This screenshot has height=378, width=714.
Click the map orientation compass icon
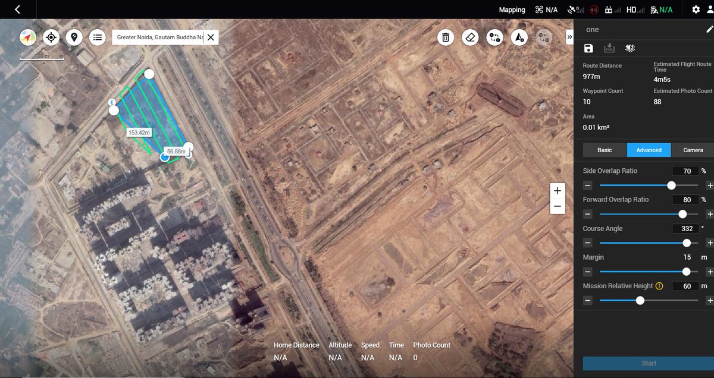[x=28, y=37]
